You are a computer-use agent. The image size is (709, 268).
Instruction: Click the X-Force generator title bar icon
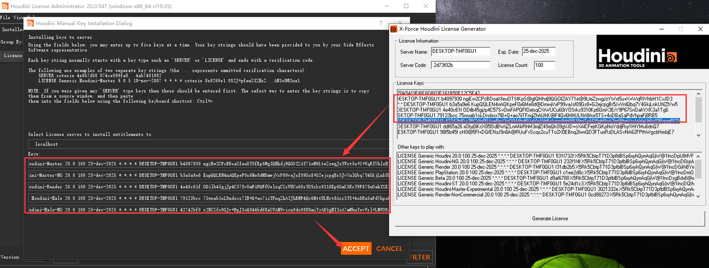[394, 29]
